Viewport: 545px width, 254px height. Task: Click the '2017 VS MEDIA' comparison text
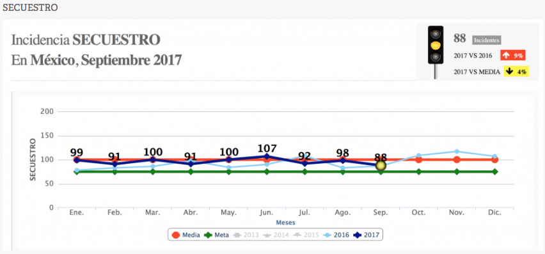pyautogui.click(x=477, y=72)
